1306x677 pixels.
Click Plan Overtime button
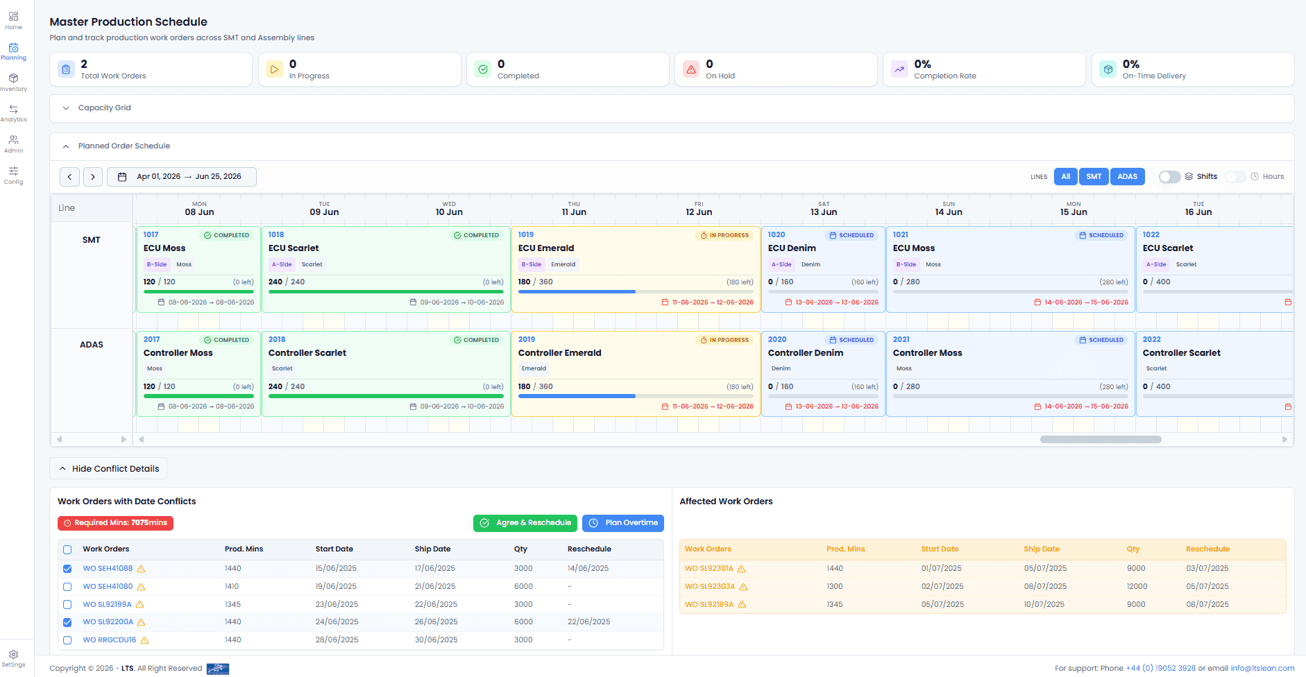click(x=623, y=523)
